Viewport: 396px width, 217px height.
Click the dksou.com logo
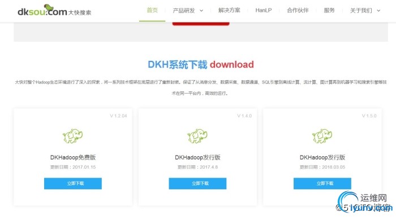pyautogui.click(x=54, y=11)
